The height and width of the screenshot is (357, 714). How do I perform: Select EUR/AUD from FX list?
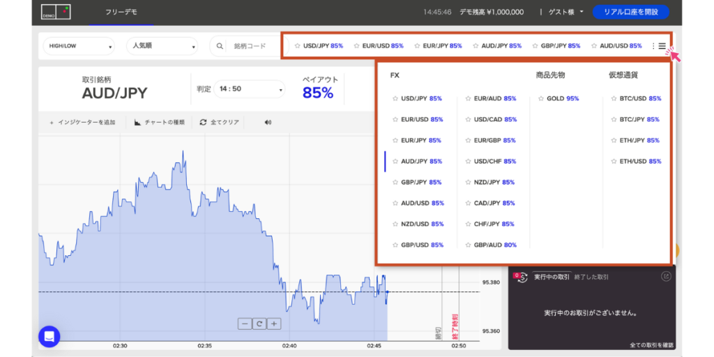click(494, 99)
